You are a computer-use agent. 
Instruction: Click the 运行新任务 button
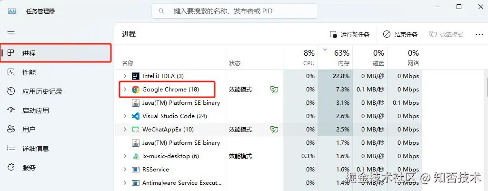[x=349, y=34]
